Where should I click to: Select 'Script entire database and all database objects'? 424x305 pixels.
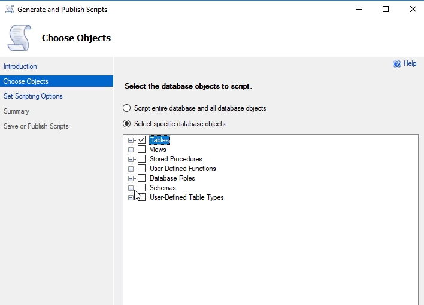click(126, 108)
